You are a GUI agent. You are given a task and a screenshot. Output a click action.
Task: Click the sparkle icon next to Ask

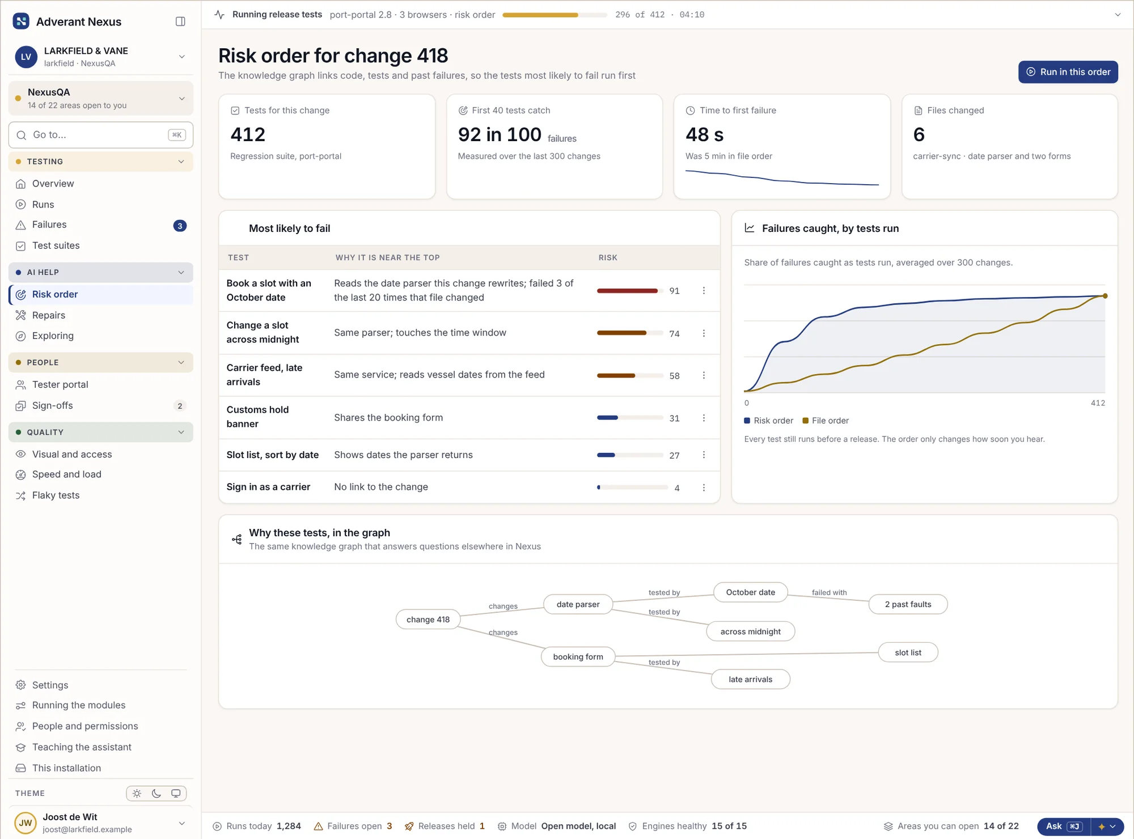click(1102, 827)
